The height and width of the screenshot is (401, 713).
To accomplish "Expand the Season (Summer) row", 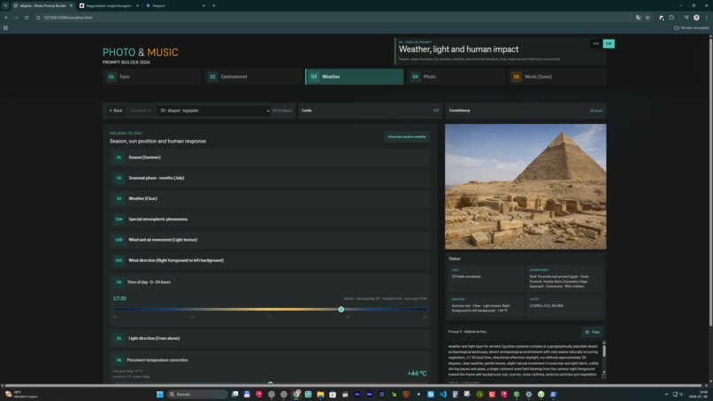I will pyautogui.click(x=270, y=158).
